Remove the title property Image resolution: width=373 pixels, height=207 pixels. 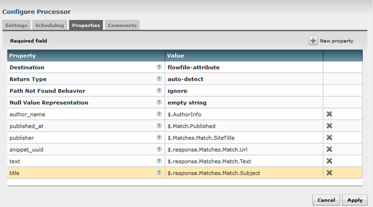pyautogui.click(x=329, y=172)
